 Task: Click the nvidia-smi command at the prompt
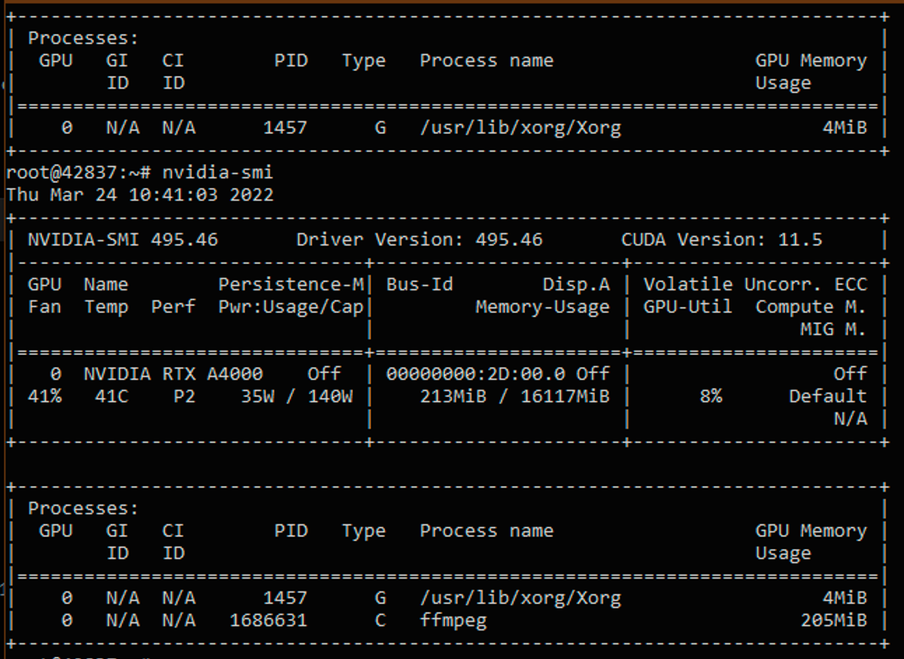(x=217, y=173)
